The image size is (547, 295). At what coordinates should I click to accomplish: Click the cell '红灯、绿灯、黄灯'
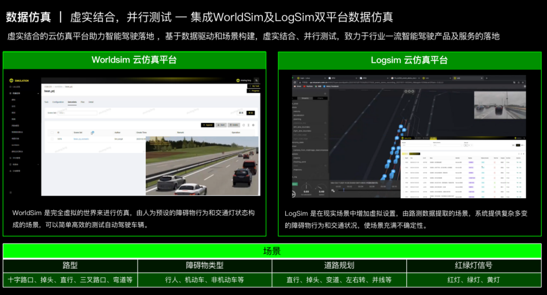pos(474,280)
